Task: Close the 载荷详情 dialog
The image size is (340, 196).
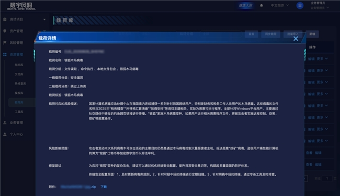Action: click(296, 39)
